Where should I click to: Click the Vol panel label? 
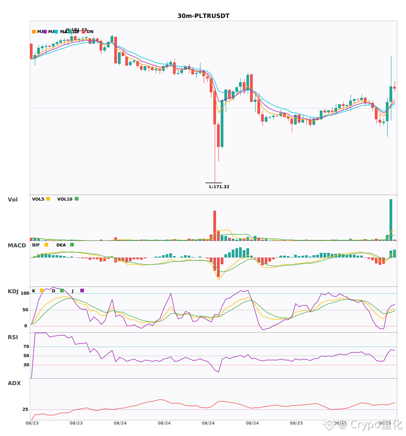(12, 200)
